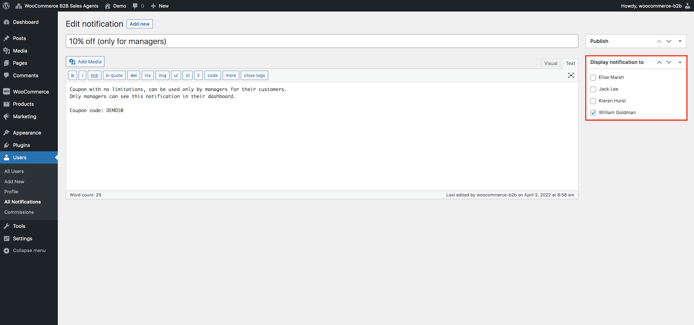The width and height of the screenshot is (694, 325).
Task: Open All Users submenu item
Action: 14,172
